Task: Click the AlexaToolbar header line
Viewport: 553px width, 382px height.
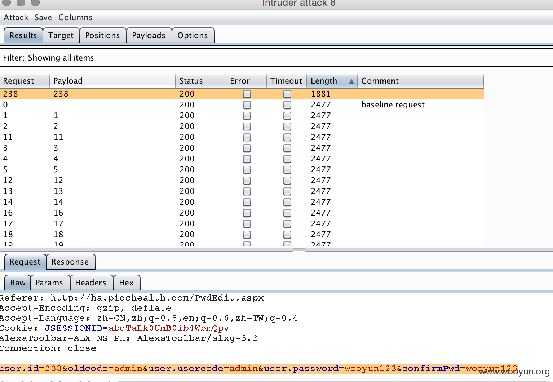Action: coord(129,338)
